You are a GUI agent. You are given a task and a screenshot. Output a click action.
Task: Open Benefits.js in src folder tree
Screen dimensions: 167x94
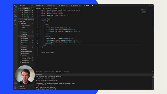(x=25, y=41)
